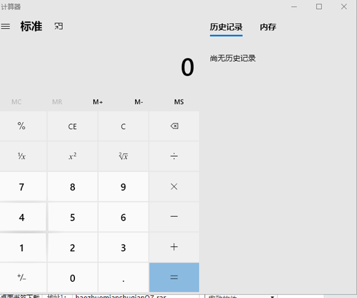Toggle the keep-on-top window icon
Image resolution: width=357 pixels, height=298 pixels.
tap(58, 27)
